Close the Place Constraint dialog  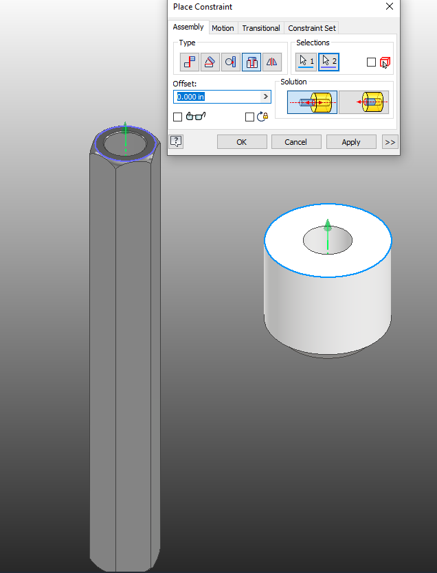390,7
